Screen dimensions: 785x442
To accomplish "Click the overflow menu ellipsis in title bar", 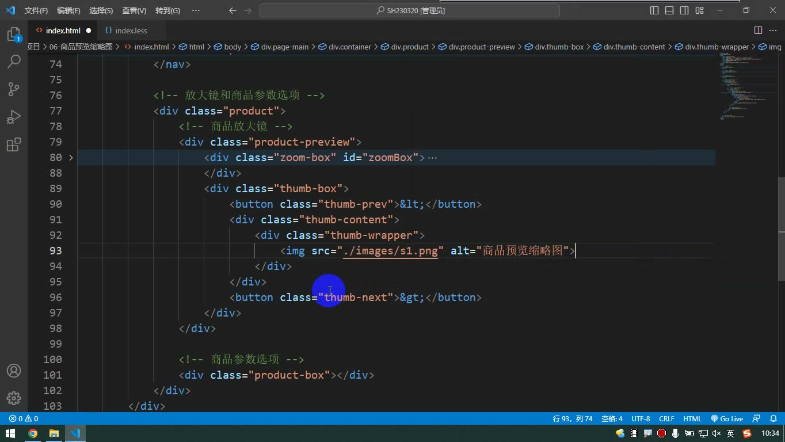I will coord(196,10).
